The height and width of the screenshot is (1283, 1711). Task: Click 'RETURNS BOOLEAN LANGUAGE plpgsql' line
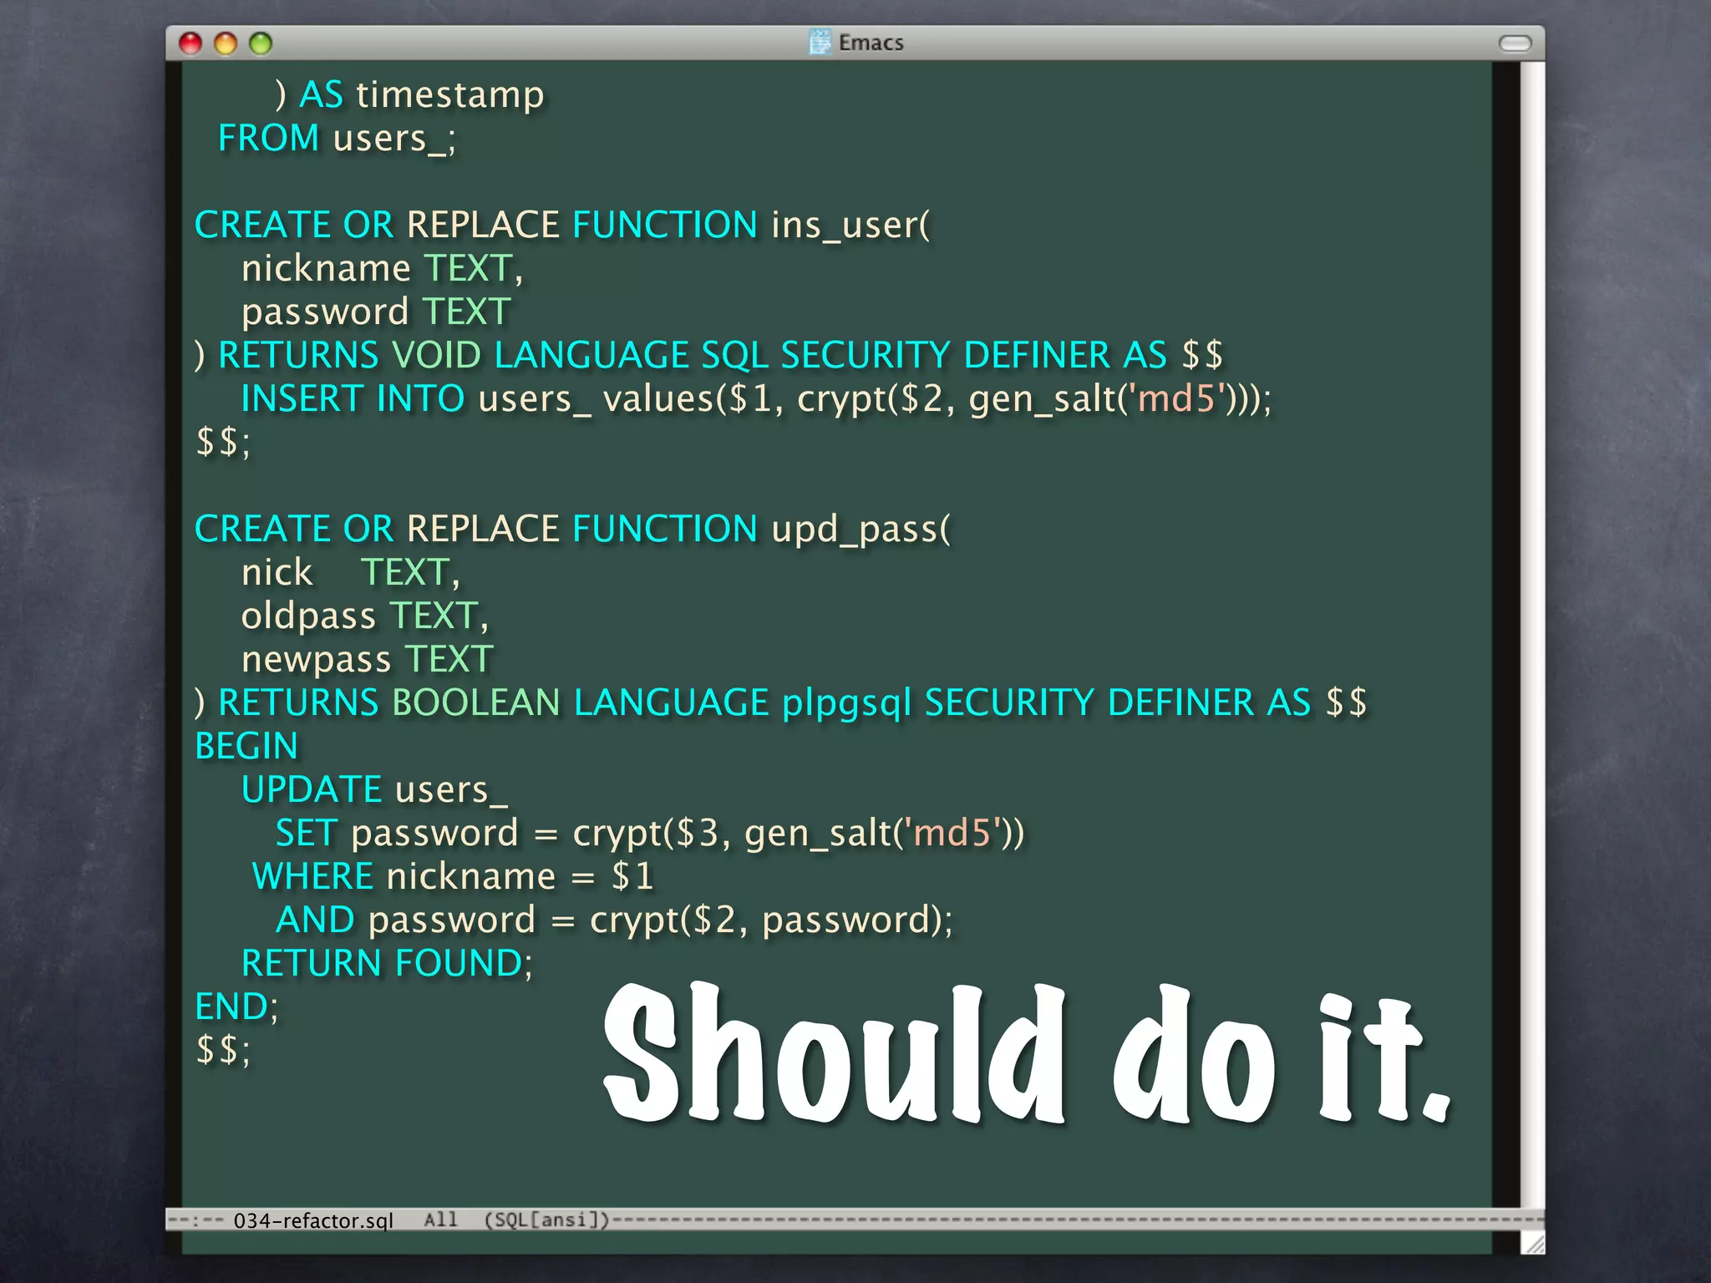coord(780,702)
